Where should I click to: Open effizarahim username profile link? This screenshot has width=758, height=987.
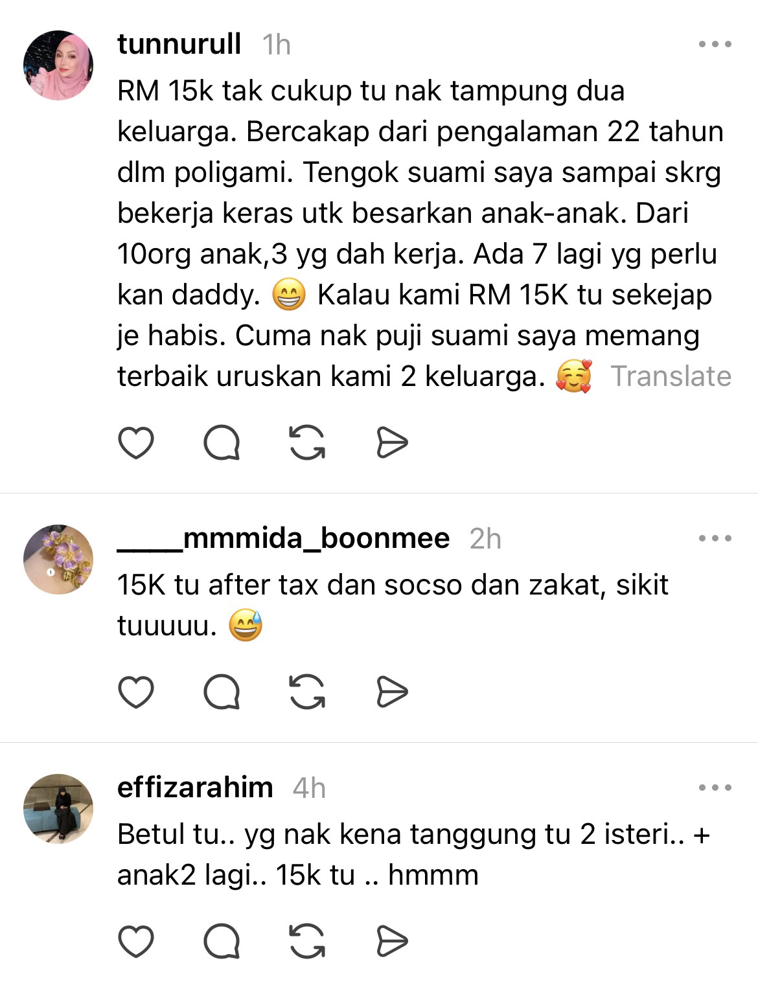pos(195,788)
